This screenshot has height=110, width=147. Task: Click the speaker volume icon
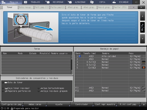pyautogui.click(x=136, y=2)
